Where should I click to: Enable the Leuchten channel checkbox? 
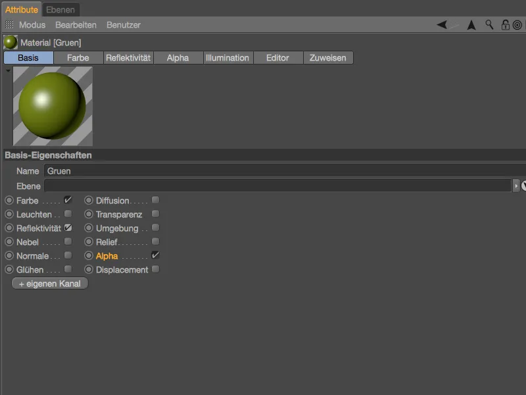68,214
